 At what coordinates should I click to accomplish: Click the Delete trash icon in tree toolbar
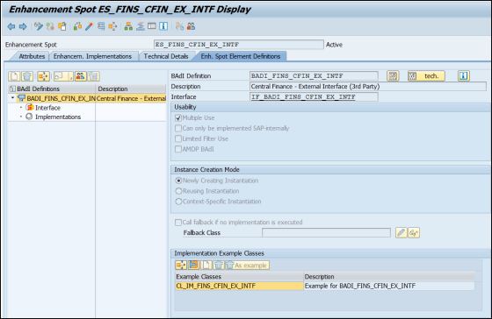(27, 76)
